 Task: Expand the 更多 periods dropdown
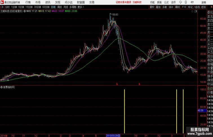(x=81, y=7)
